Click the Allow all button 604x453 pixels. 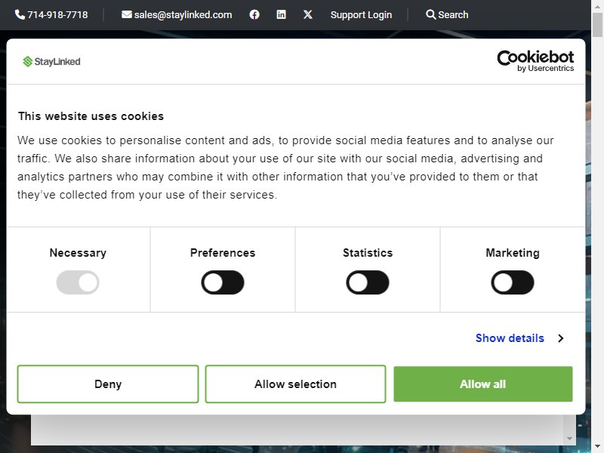(x=483, y=384)
